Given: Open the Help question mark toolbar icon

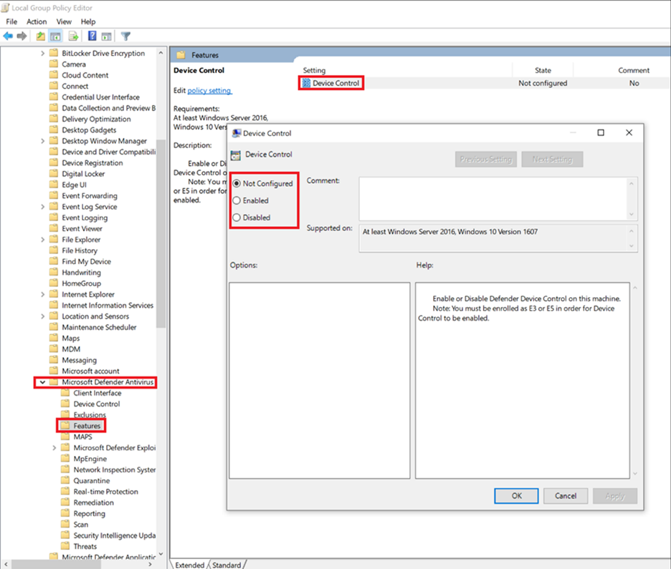Looking at the screenshot, I should (x=92, y=37).
